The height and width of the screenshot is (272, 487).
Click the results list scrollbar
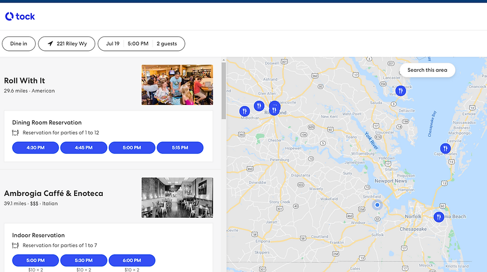click(224, 91)
